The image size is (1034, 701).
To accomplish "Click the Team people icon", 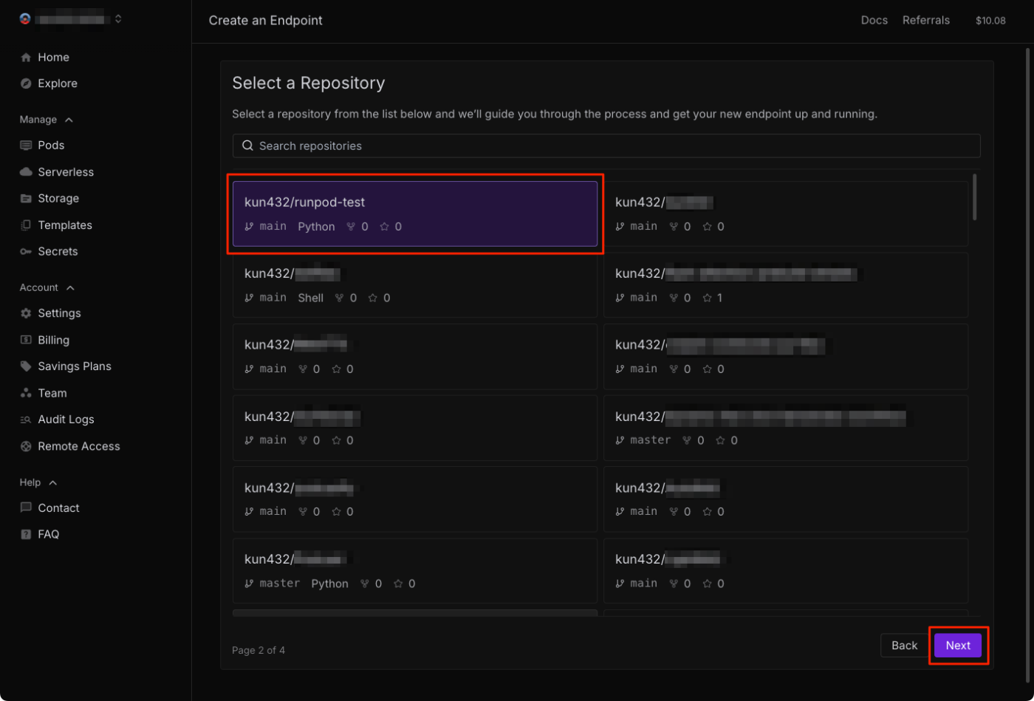I will click(26, 393).
